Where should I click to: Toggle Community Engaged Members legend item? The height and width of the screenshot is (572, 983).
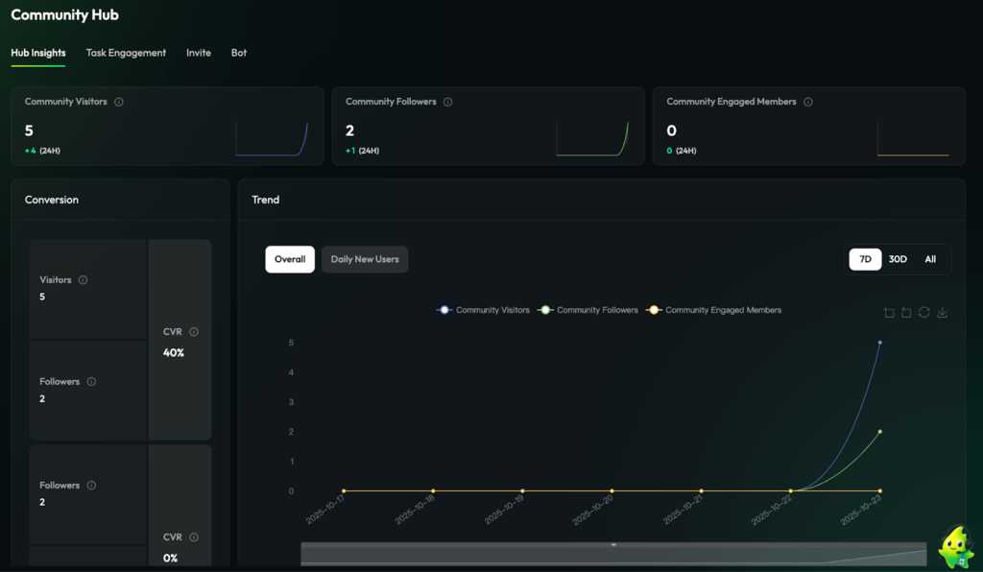(x=714, y=310)
